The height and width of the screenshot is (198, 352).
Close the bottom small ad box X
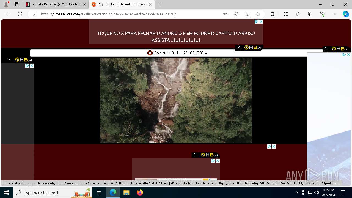218,161
